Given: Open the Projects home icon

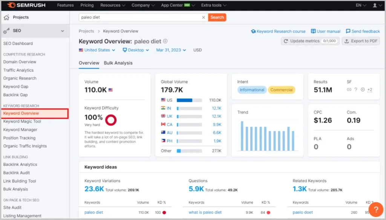Looking at the screenshot, I should [6, 17].
